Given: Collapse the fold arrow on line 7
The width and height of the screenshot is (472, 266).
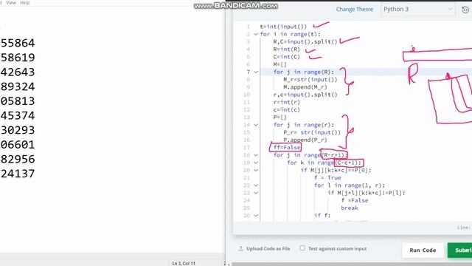Looking at the screenshot, I should (256, 72).
